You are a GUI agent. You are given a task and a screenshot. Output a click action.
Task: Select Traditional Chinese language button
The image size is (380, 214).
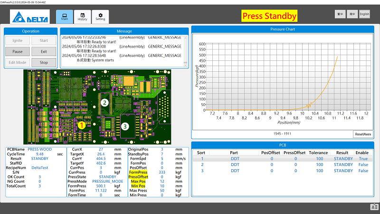(x=340, y=14)
